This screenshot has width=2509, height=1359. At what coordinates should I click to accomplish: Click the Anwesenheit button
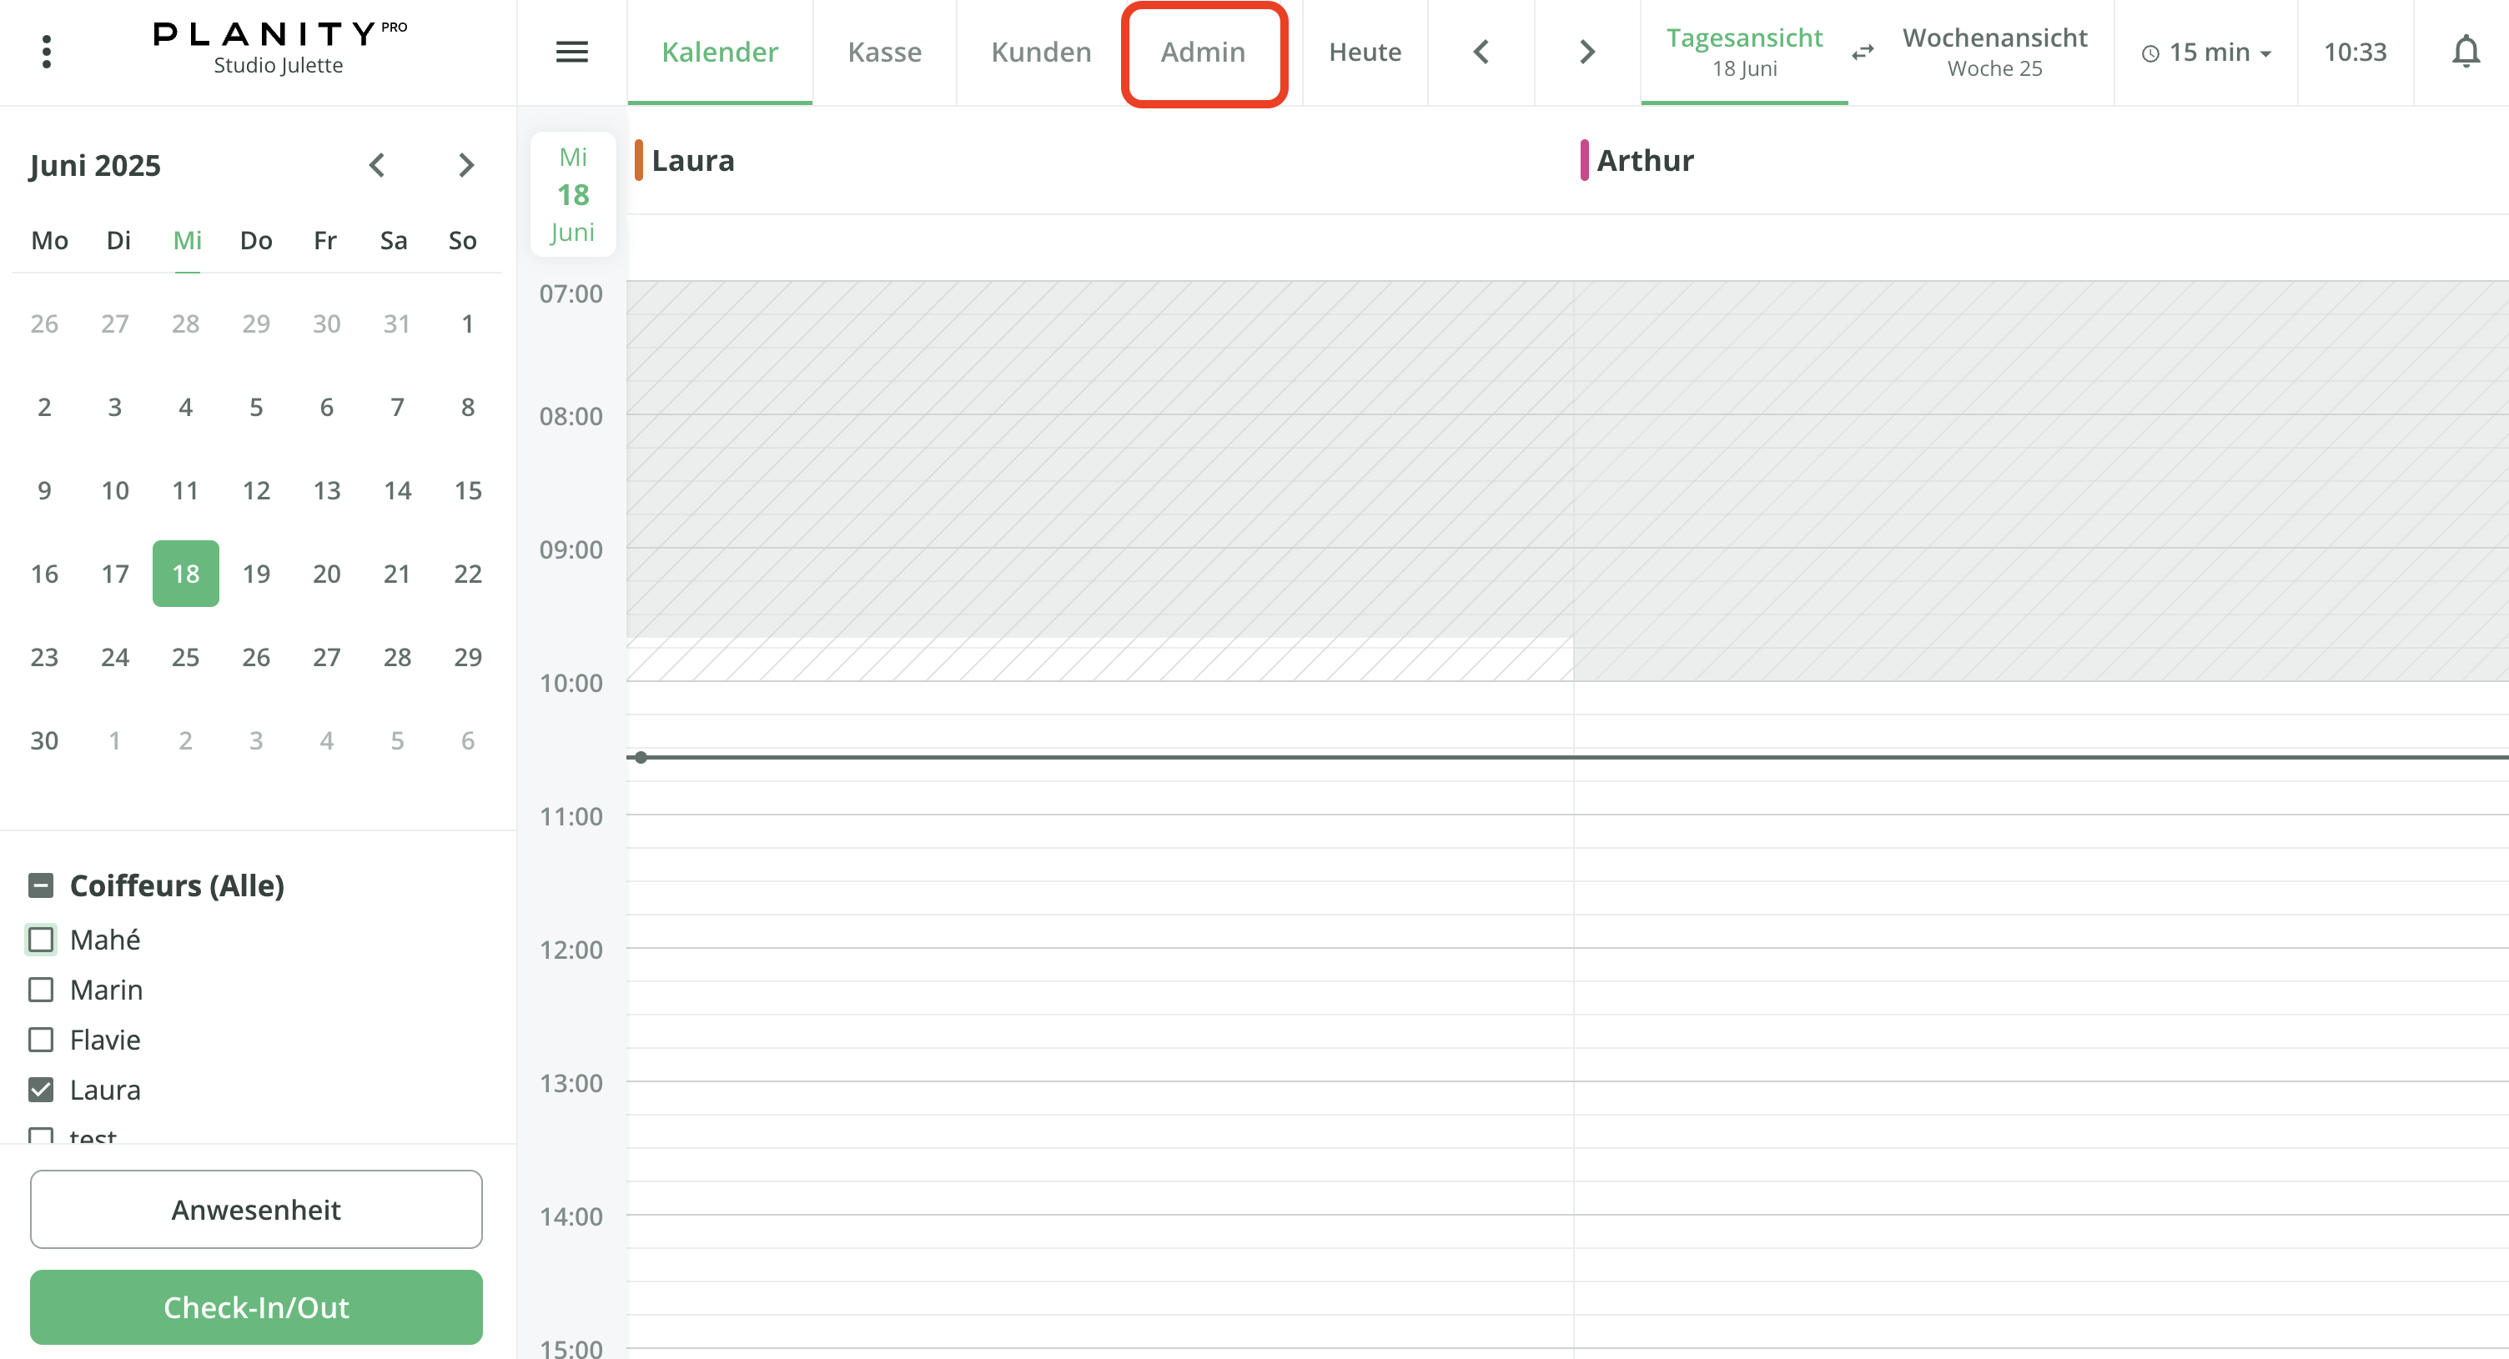(256, 1209)
